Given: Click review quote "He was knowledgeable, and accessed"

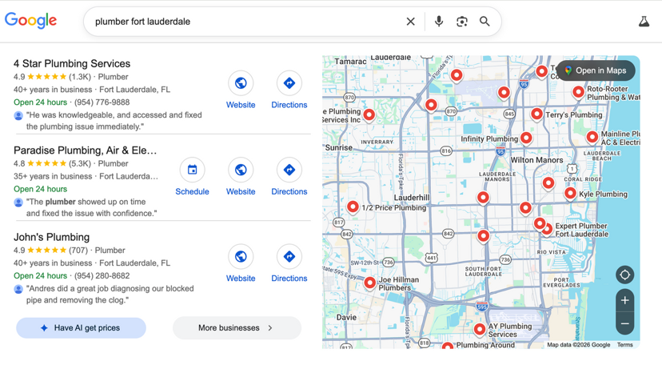Looking at the screenshot, I should pos(114,121).
